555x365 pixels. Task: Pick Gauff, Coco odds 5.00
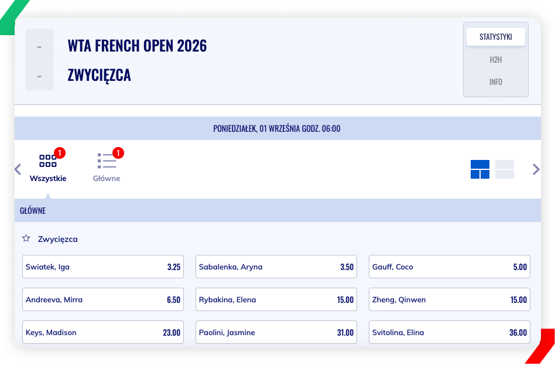click(450, 267)
